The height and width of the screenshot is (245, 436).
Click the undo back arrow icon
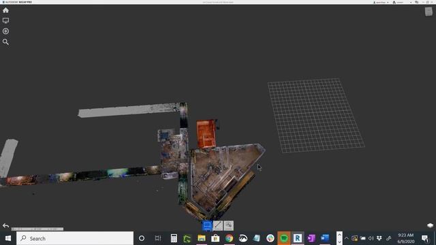(5, 225)
